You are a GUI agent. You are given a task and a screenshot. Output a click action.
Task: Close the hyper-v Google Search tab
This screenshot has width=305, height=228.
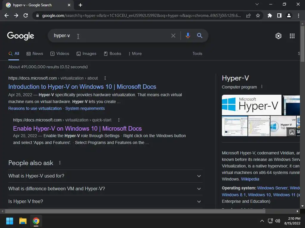(x=69, y=5)
